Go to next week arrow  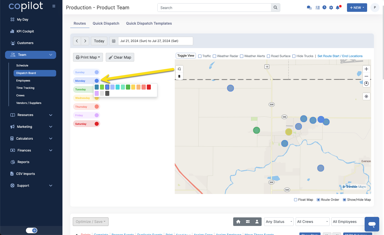85,41
